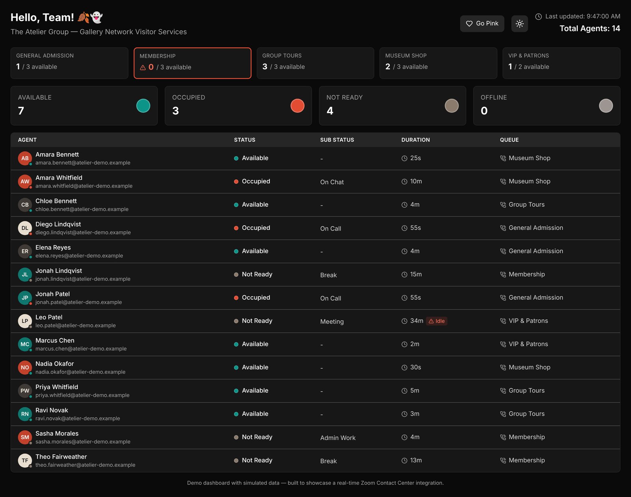The image size is (631, 497).
Task: Click the Sub Status column header
Action: [337, 140]
